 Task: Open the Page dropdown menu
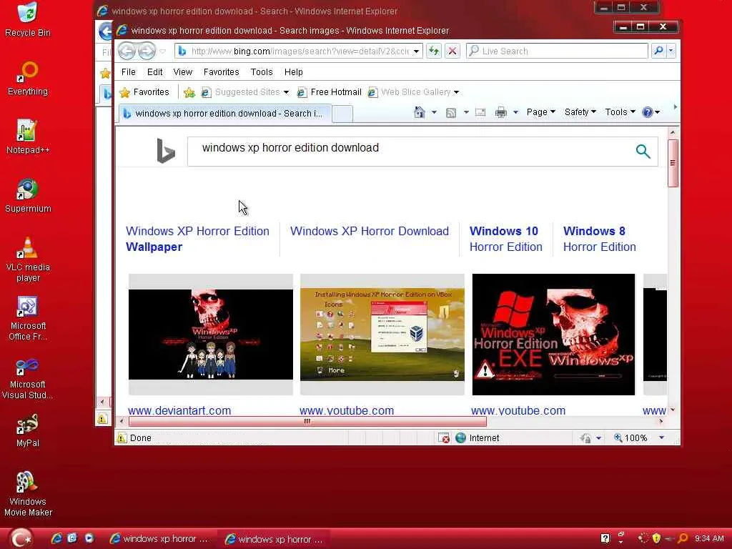pyautogui.click(x=540, y=112)
